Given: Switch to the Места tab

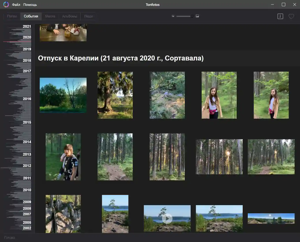Looking at the screenshot, I should [50, 16].
